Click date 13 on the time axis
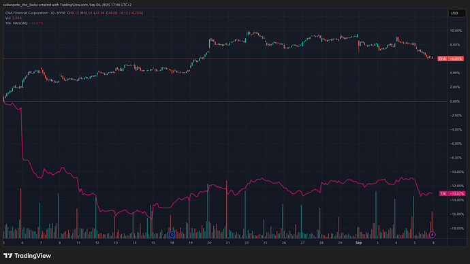 click(116, 243)
